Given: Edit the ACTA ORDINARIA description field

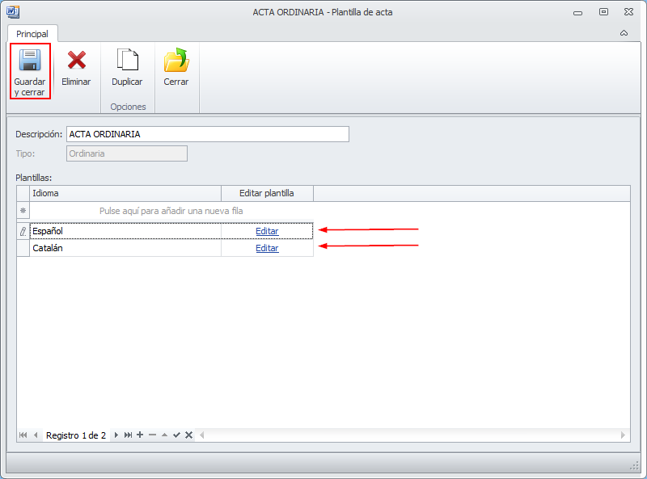Looking at the screenshot, I should pyautogui.click(x=208, y=134).
